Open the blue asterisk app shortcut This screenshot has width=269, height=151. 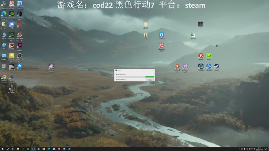point(20,66)
